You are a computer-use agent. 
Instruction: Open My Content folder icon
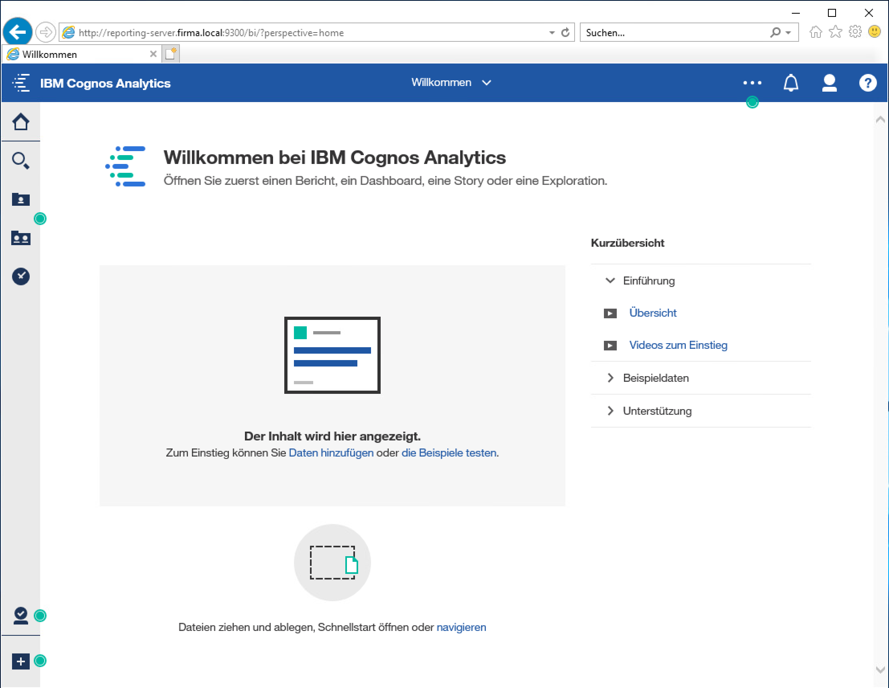pos(21,200)
